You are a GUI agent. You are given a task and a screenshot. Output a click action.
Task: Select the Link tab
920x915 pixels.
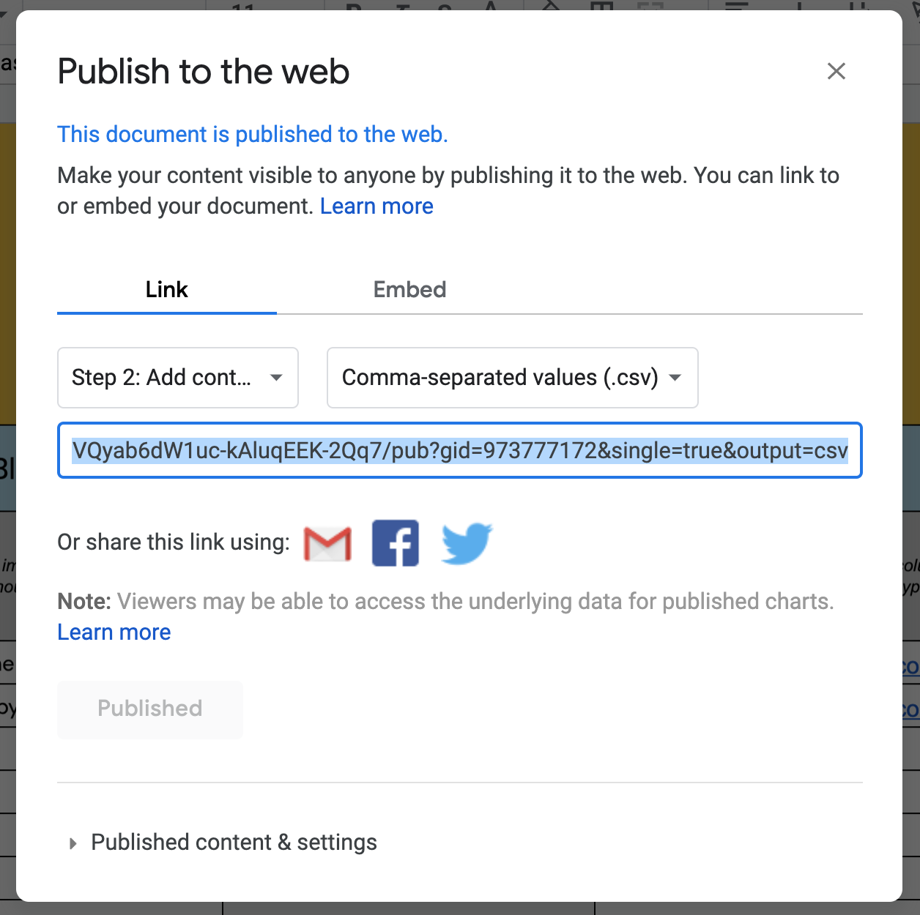167,290
